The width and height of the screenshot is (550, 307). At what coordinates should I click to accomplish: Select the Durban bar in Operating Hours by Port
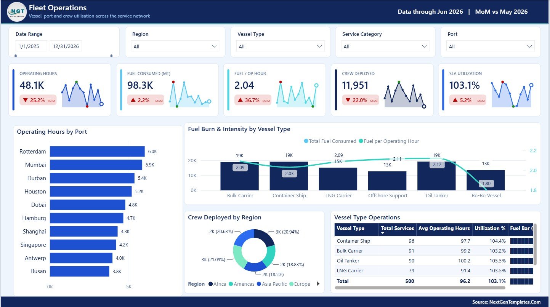[92, 178]
